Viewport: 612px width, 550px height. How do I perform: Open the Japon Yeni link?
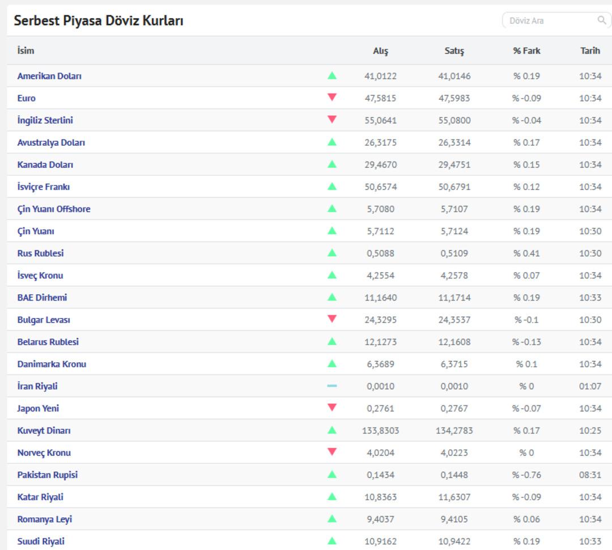coord(39,409)
